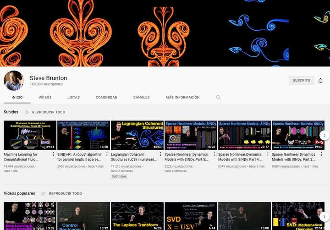Open options for SINDy Part 5 video
Image resolution: width=330 pixels, height=230 pixels.
coord(214,154)
